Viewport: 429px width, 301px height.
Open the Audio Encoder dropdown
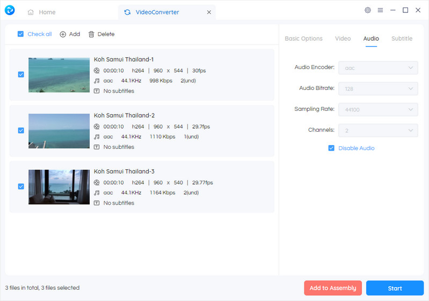378,68
